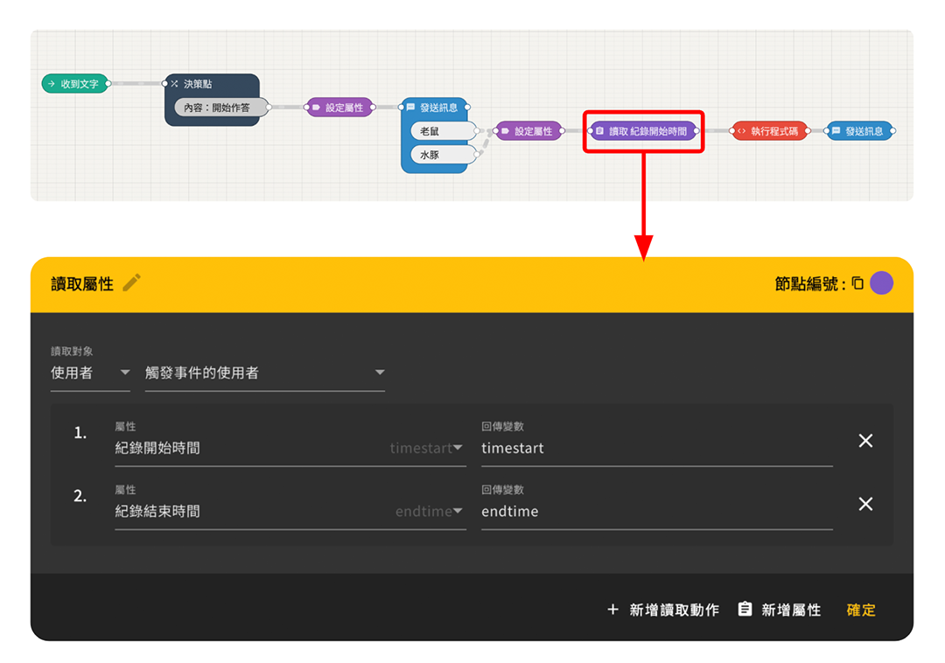Image resolution: width=945 pixels, height=663 pixels.
Task: Select the 設定屬性 node after 老鼠
Action: [x=529, y=130]
